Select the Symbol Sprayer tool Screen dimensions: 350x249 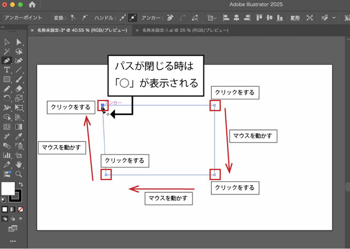click(19, 146)
